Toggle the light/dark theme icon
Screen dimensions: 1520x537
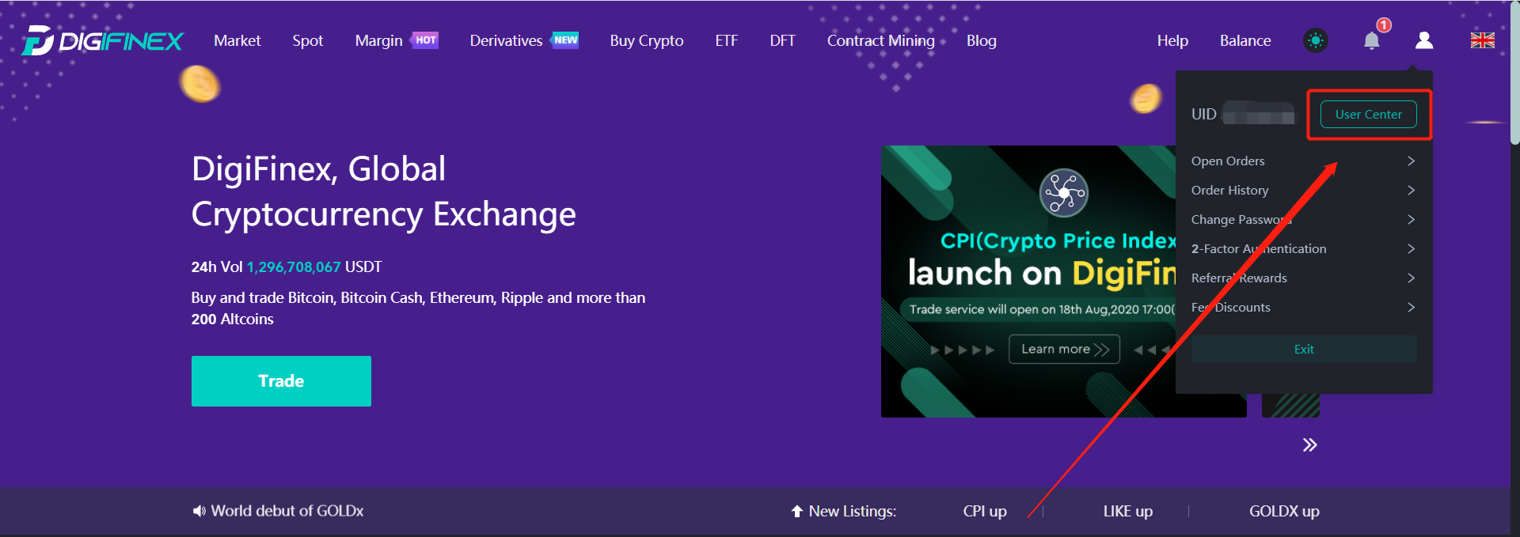pyautogui.click(x=1315, y=40)
